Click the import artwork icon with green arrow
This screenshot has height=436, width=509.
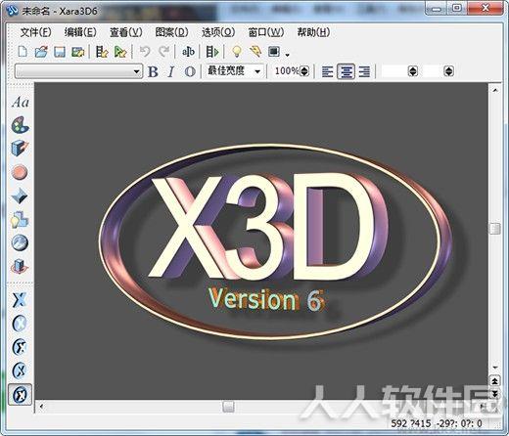pyautogui.click(x=120, y=52)
